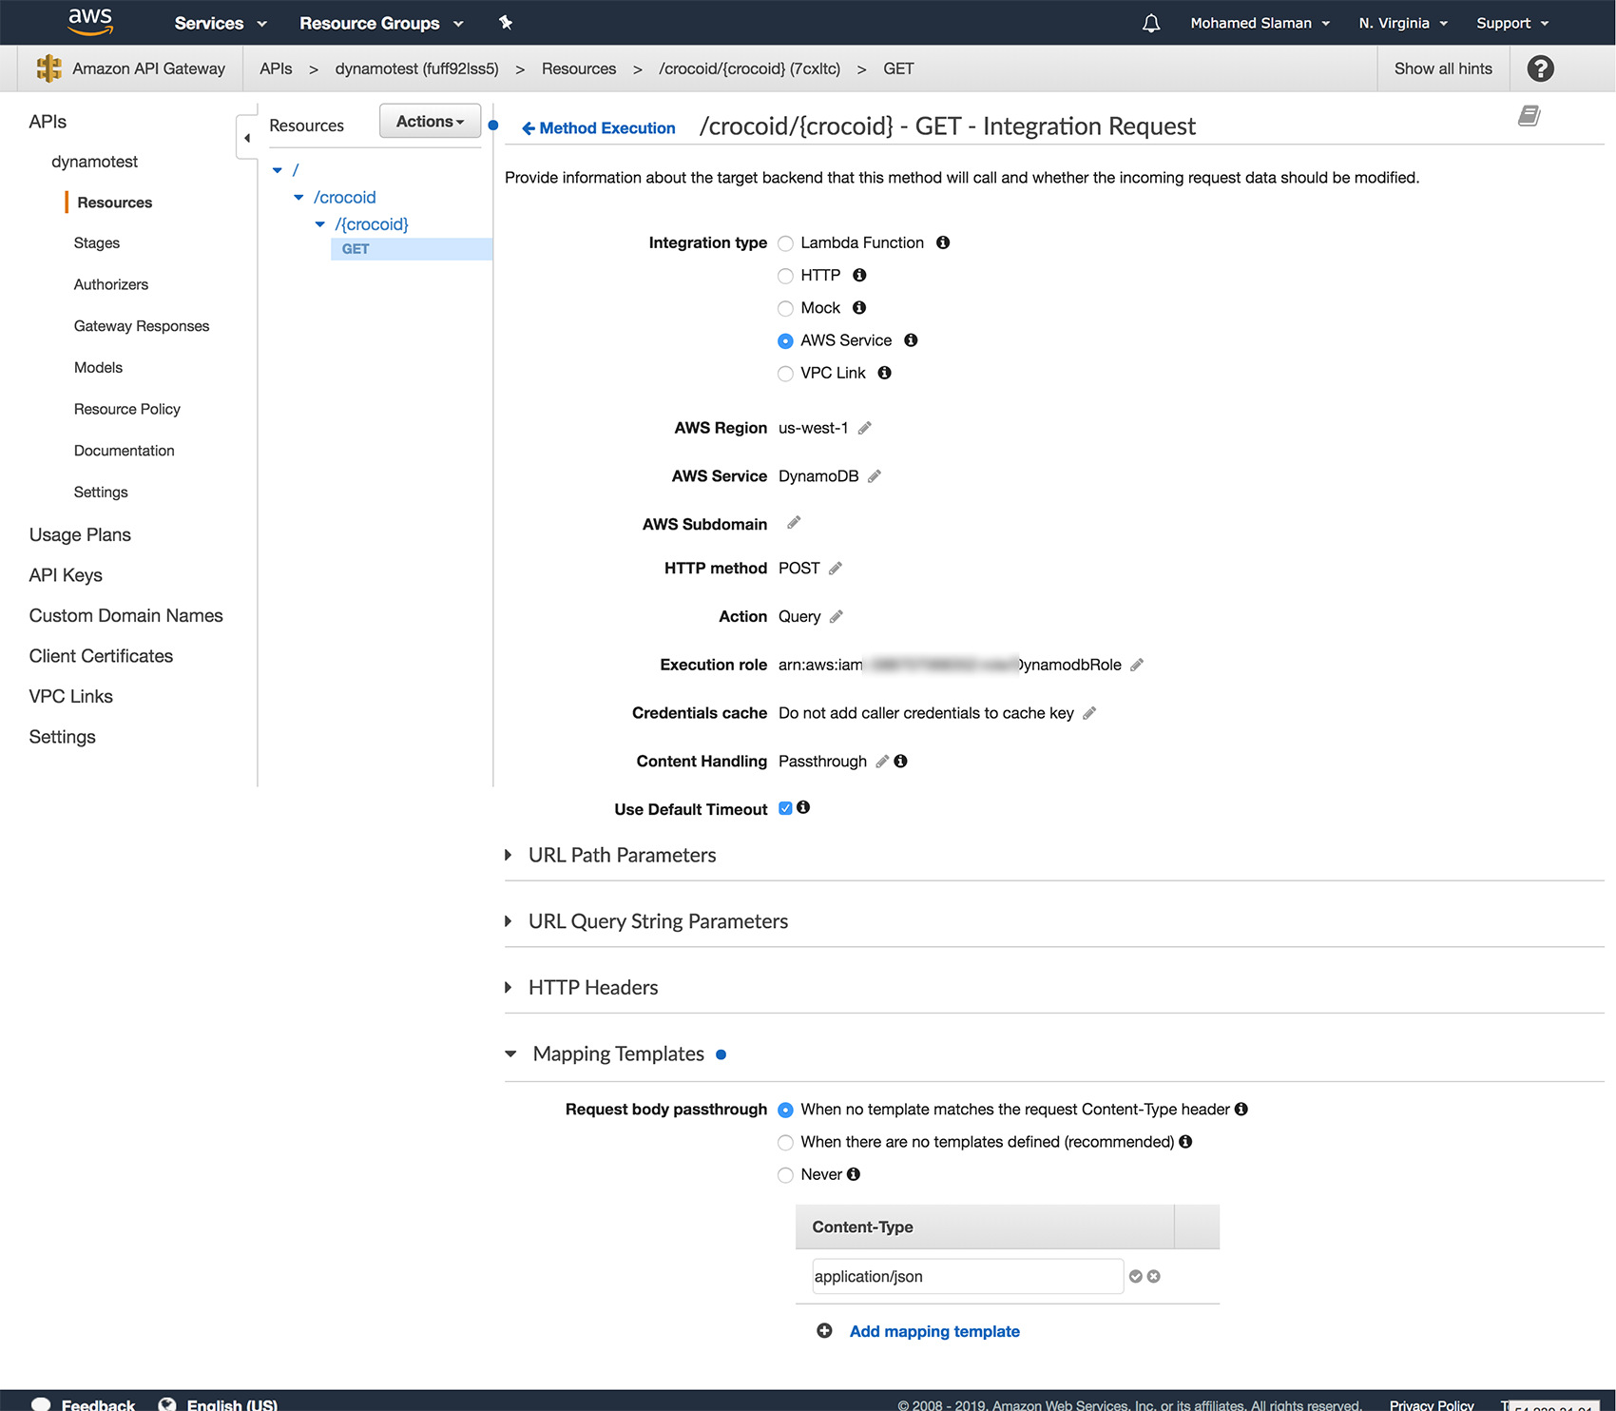The height and width of the screenshot is (1411, 1616).
Task: Open the Support dropdown menu
Action: [1512, 23]
